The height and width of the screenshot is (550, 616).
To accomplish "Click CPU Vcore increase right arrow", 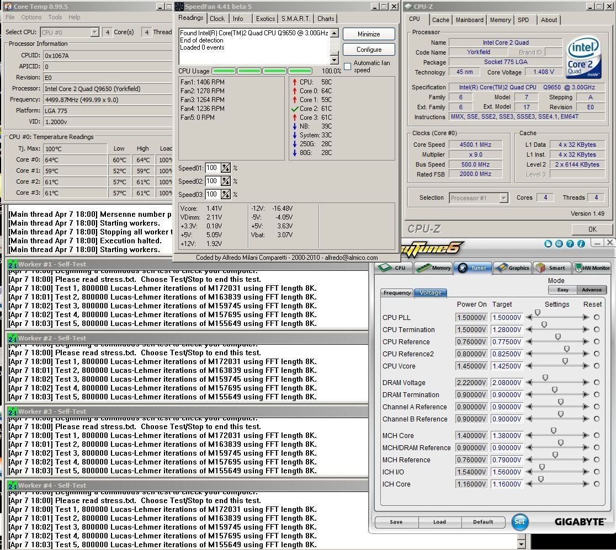I will click(586, 366).
